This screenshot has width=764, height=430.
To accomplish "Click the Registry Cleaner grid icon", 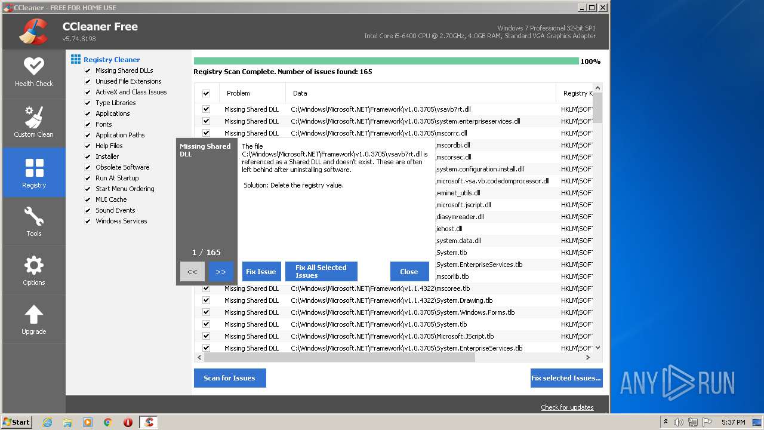I will [76, 59].
